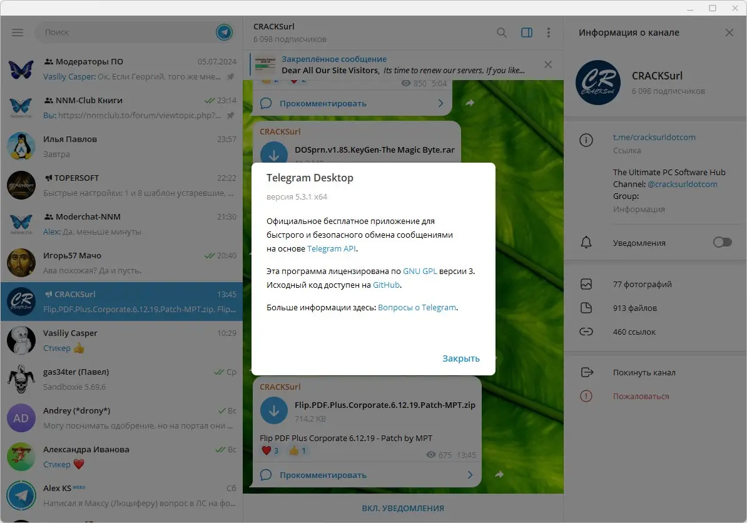Open the NNM-Club Книги chat
The height and width of the screenshot is (523, 747).
121,108
